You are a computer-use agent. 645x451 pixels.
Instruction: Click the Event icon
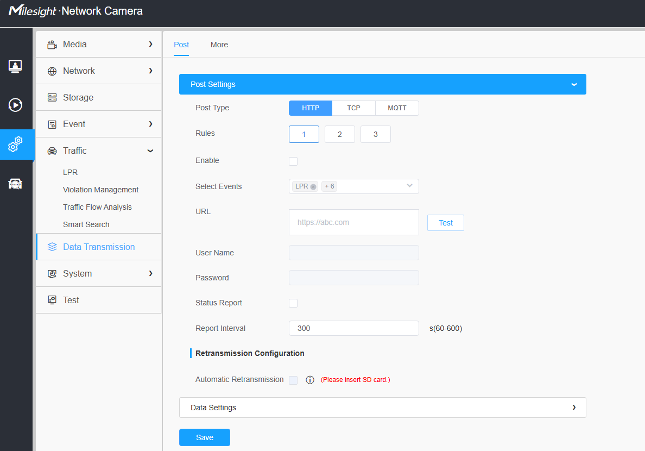[x=52, y=124]
